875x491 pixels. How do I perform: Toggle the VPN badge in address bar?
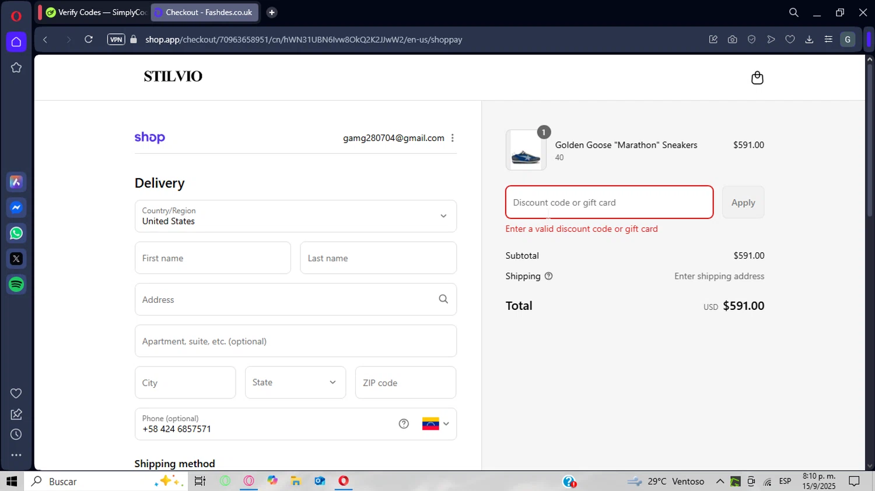pyautogui.click(x=116, y=40)
